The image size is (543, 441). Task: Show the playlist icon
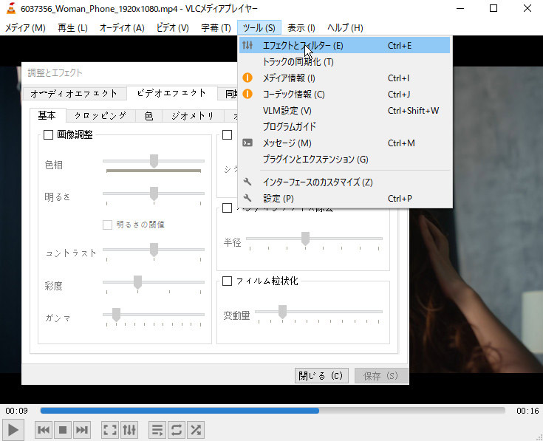(x=157, y=430)
